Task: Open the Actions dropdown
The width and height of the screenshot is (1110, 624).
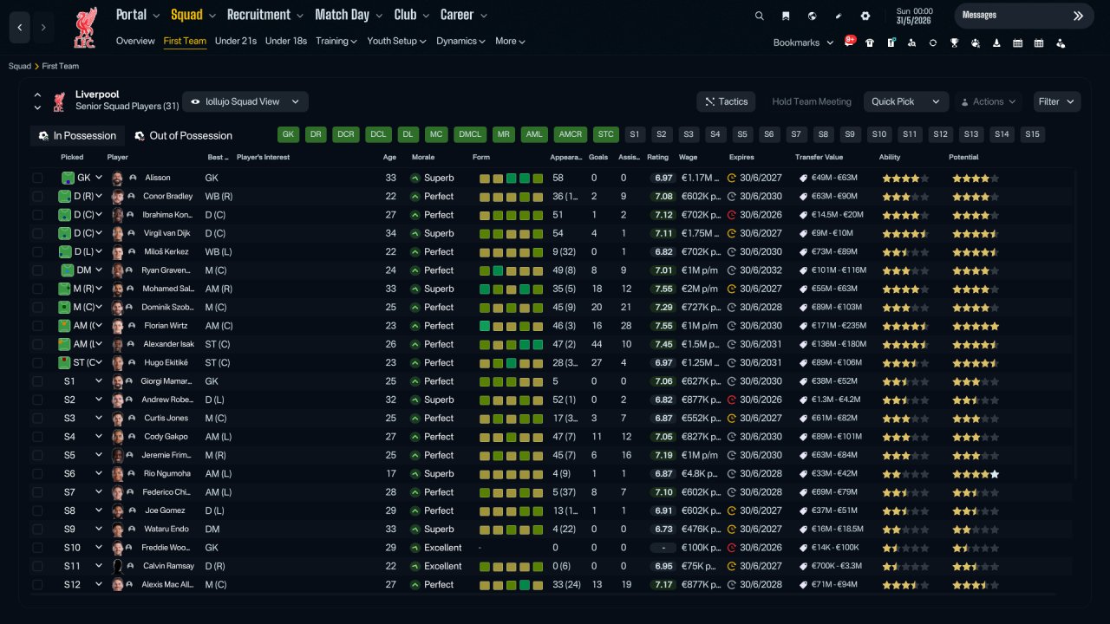Action: [989, 101]
